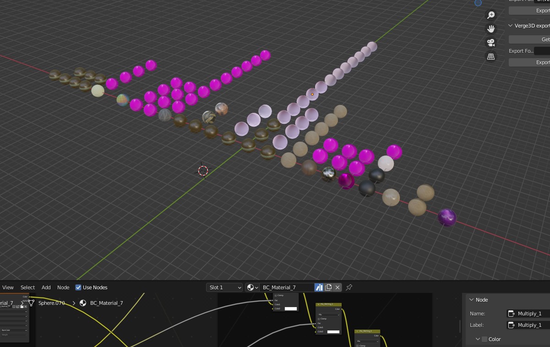Click the Export button below the Get button
The height and width of the screenshot is (347, 550).
tap(529, 62)
